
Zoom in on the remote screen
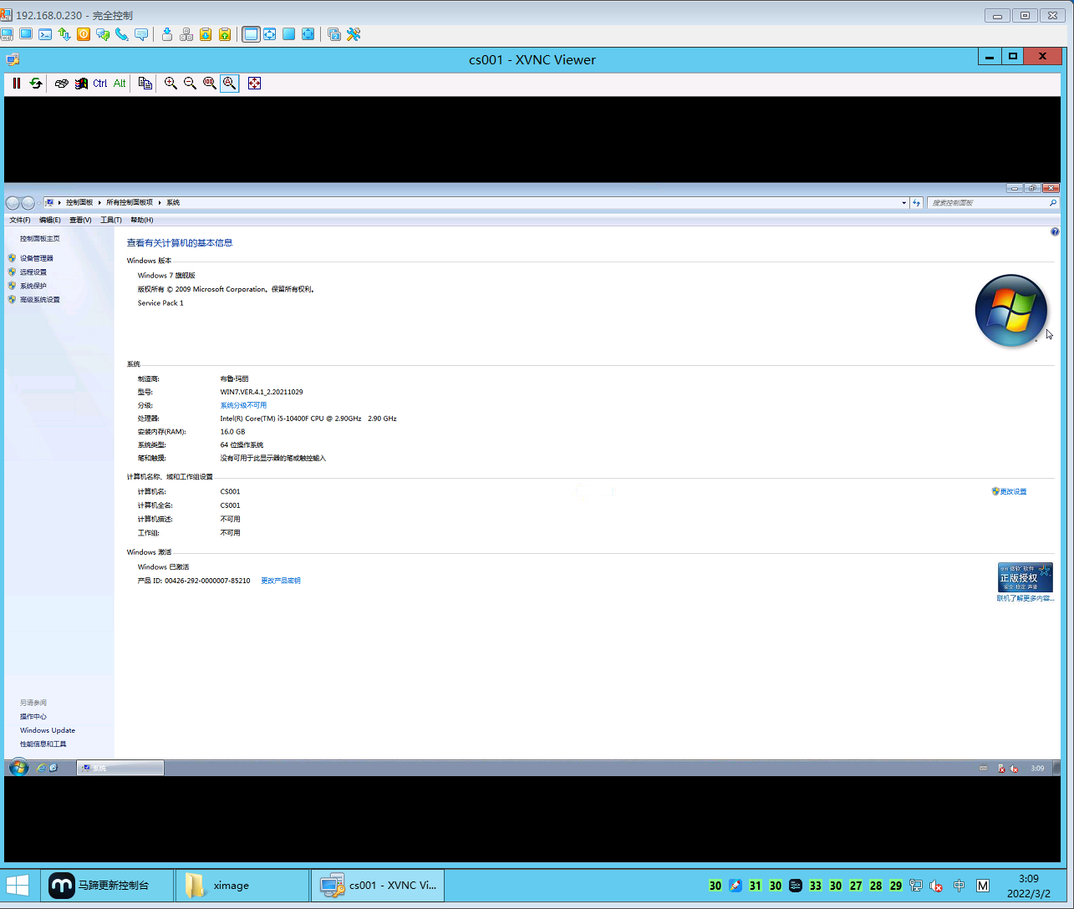coord(171,84)
